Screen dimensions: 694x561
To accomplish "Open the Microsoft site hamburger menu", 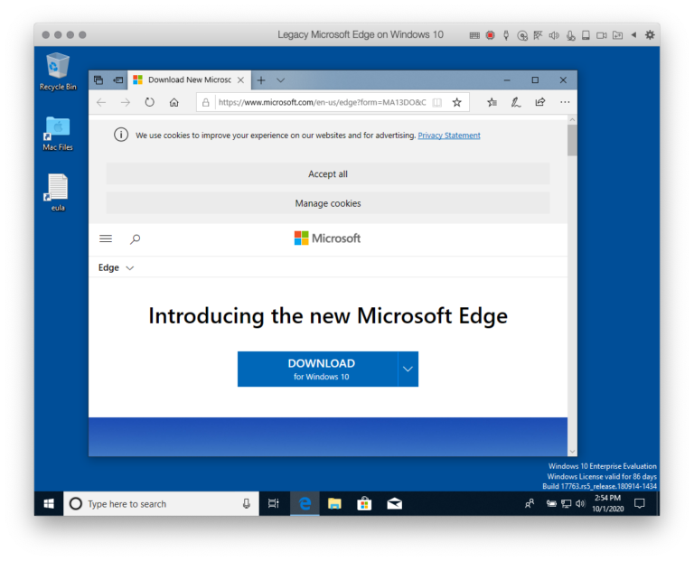I will [106, 238].
